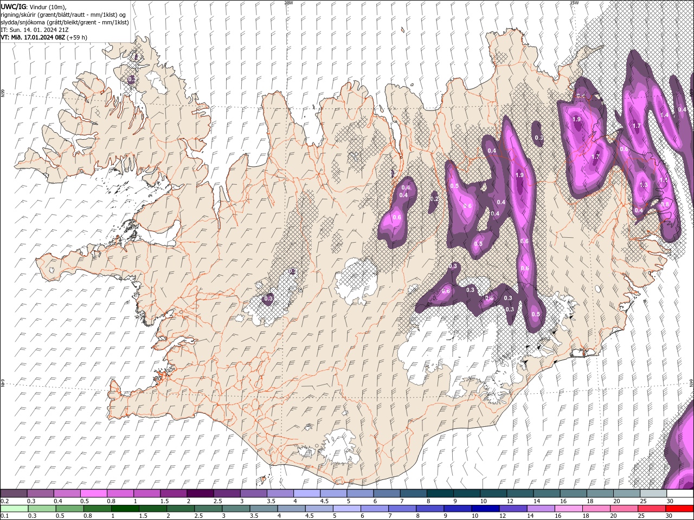Click the lavender 4 swatch on the snow scale
Screen dimensions: 694x520
[307, 493]
